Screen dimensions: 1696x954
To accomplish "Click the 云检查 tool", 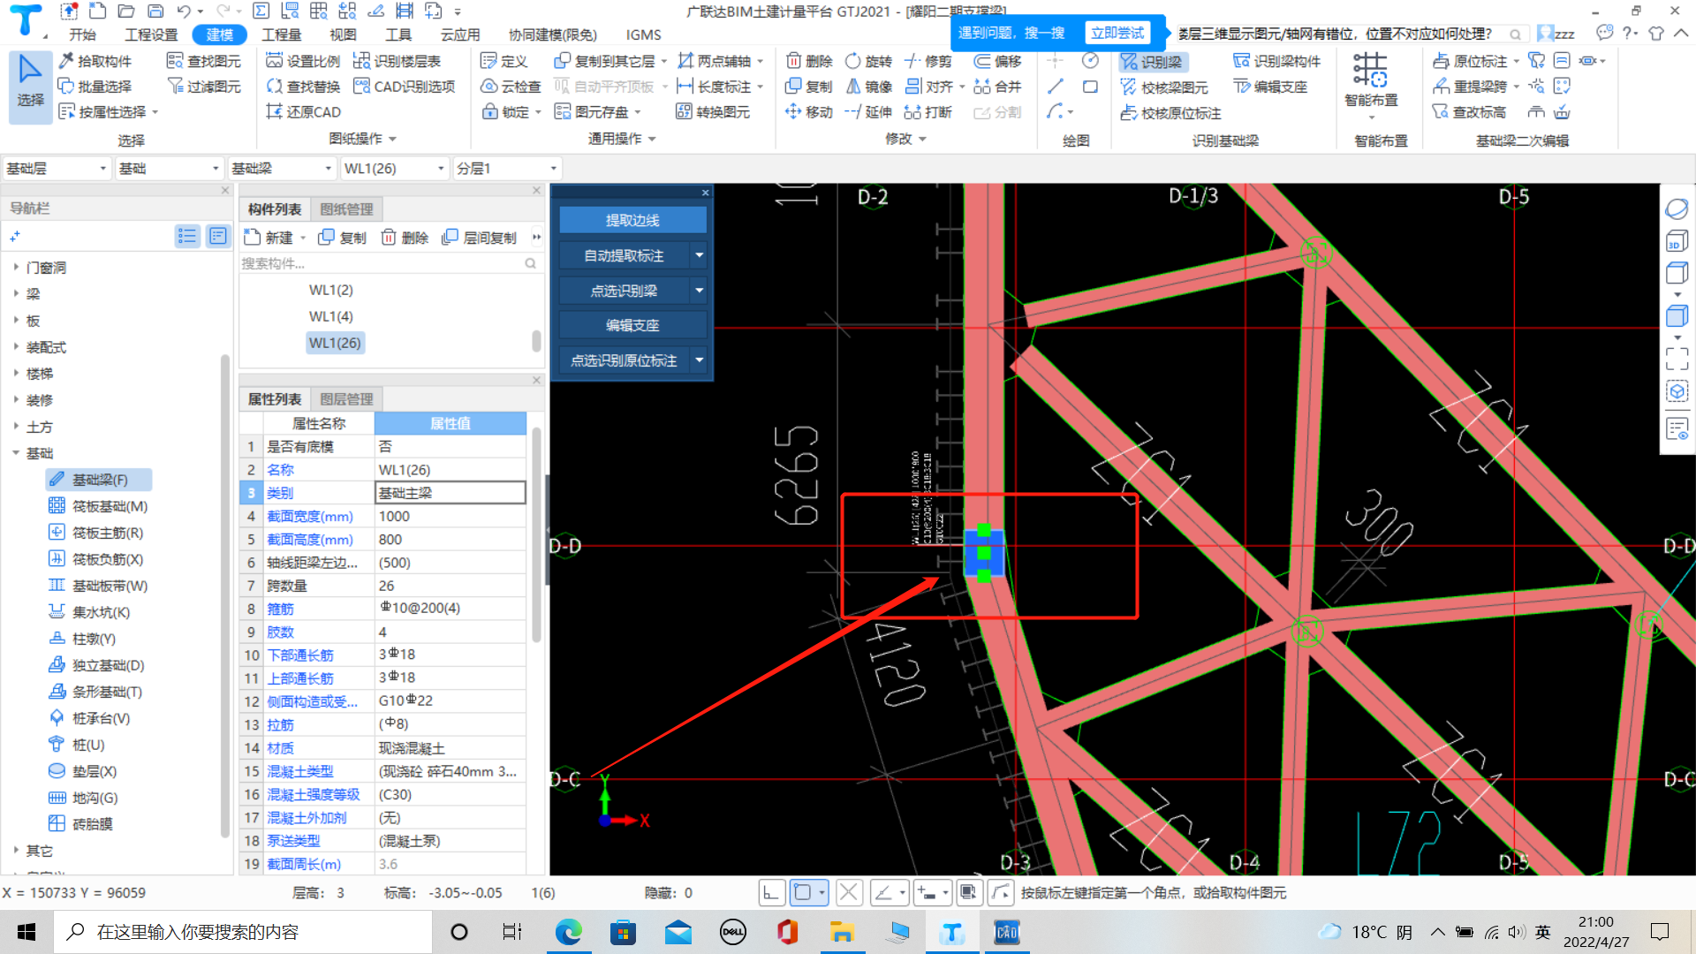I will pyautogui.click(x=511, y=87).
